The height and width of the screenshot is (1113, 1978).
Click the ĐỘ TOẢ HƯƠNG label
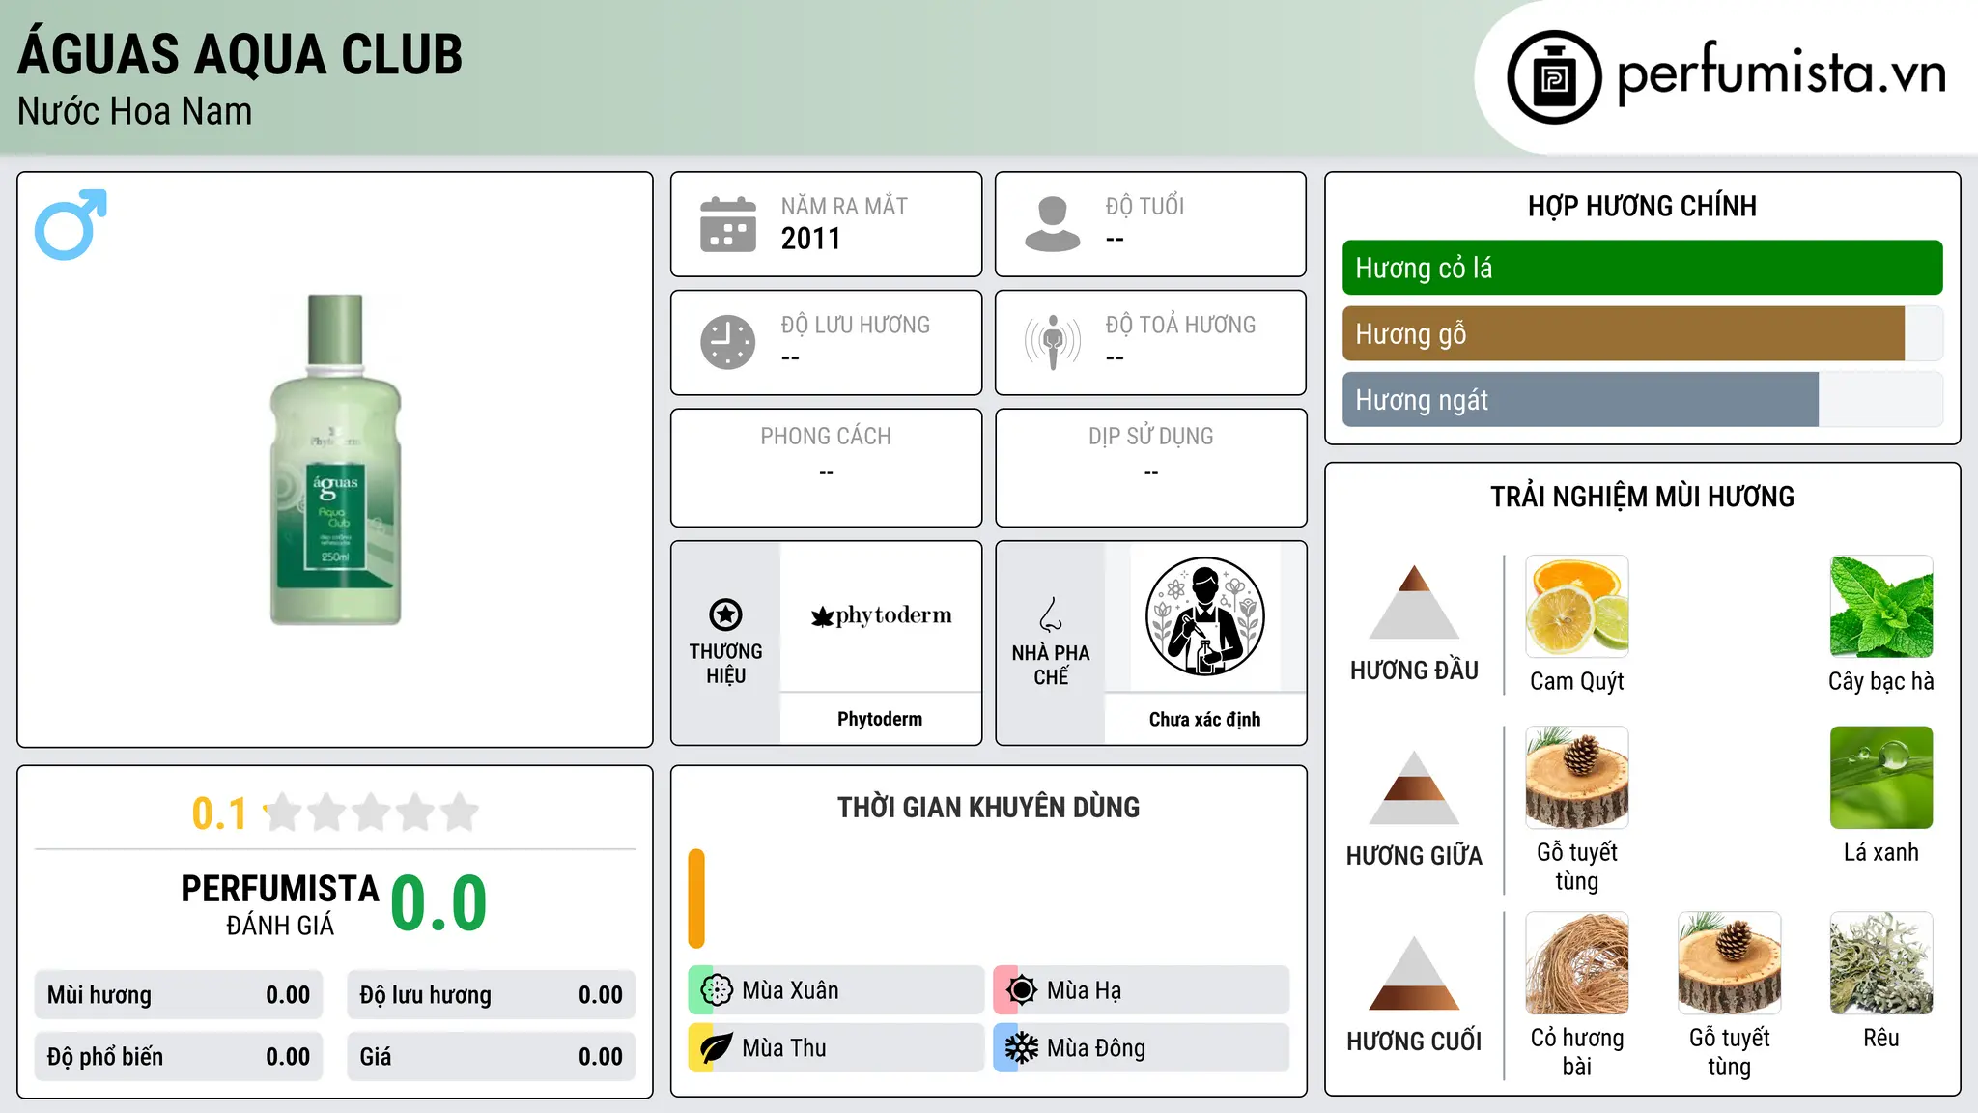point(1180,325)
